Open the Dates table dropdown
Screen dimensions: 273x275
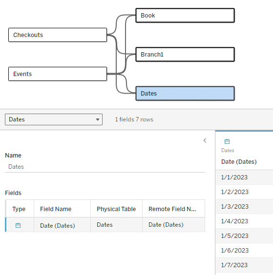pyautogui.click(x=54, y=119)
